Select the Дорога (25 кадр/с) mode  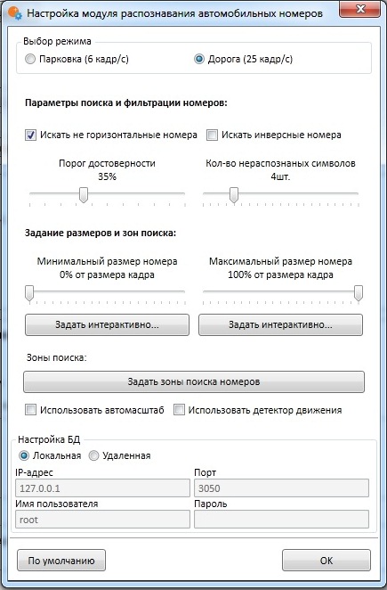click(199, 59)
